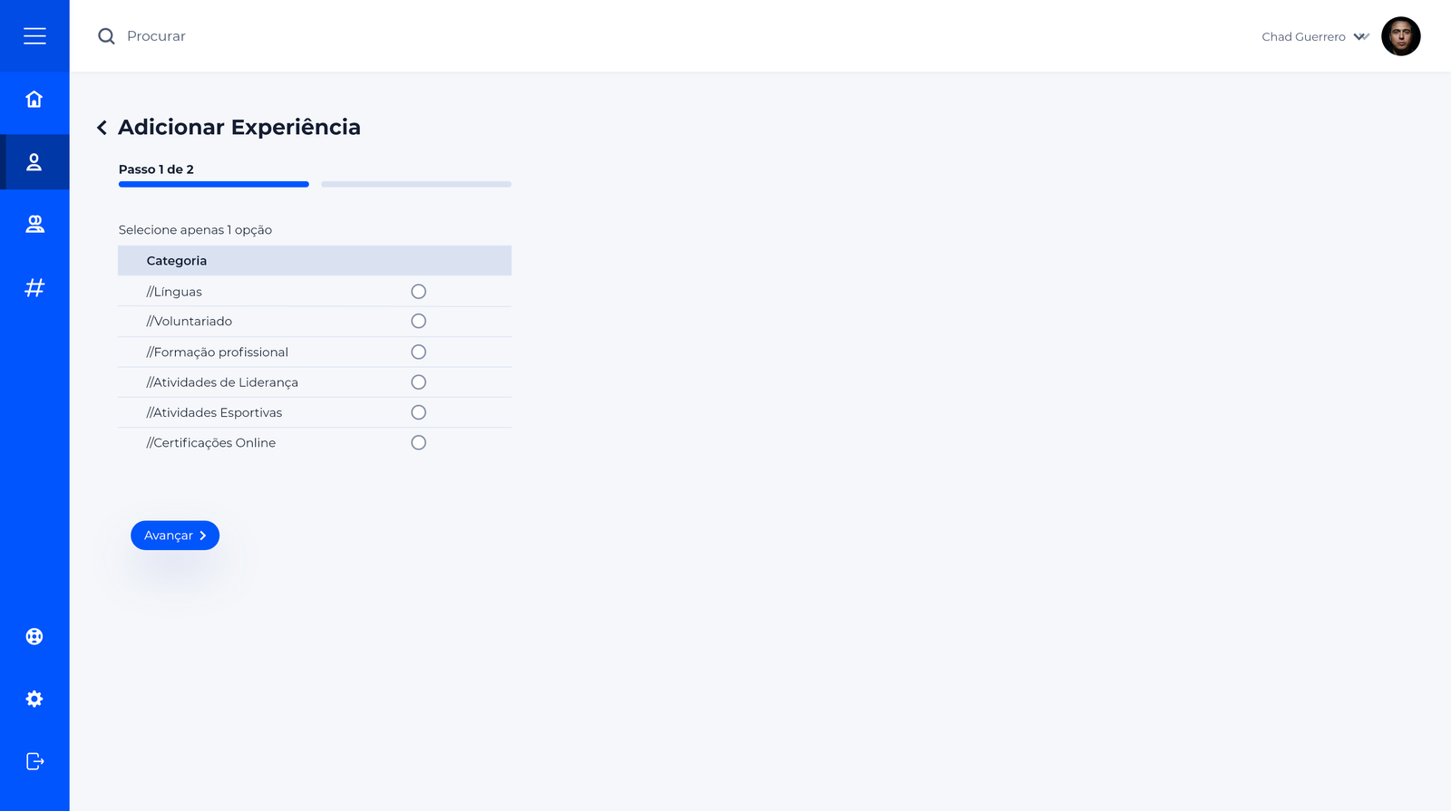
Task: Open the settings gear icon
Action: pyautogui.click(x=34, y=699)
